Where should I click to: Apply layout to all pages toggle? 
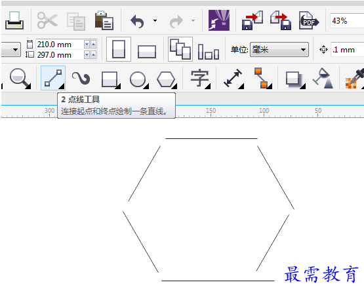tap(180, 49)
